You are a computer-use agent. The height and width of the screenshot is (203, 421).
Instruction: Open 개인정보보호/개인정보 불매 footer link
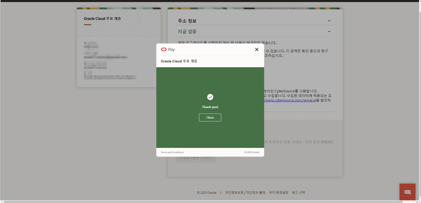(245, 193)
